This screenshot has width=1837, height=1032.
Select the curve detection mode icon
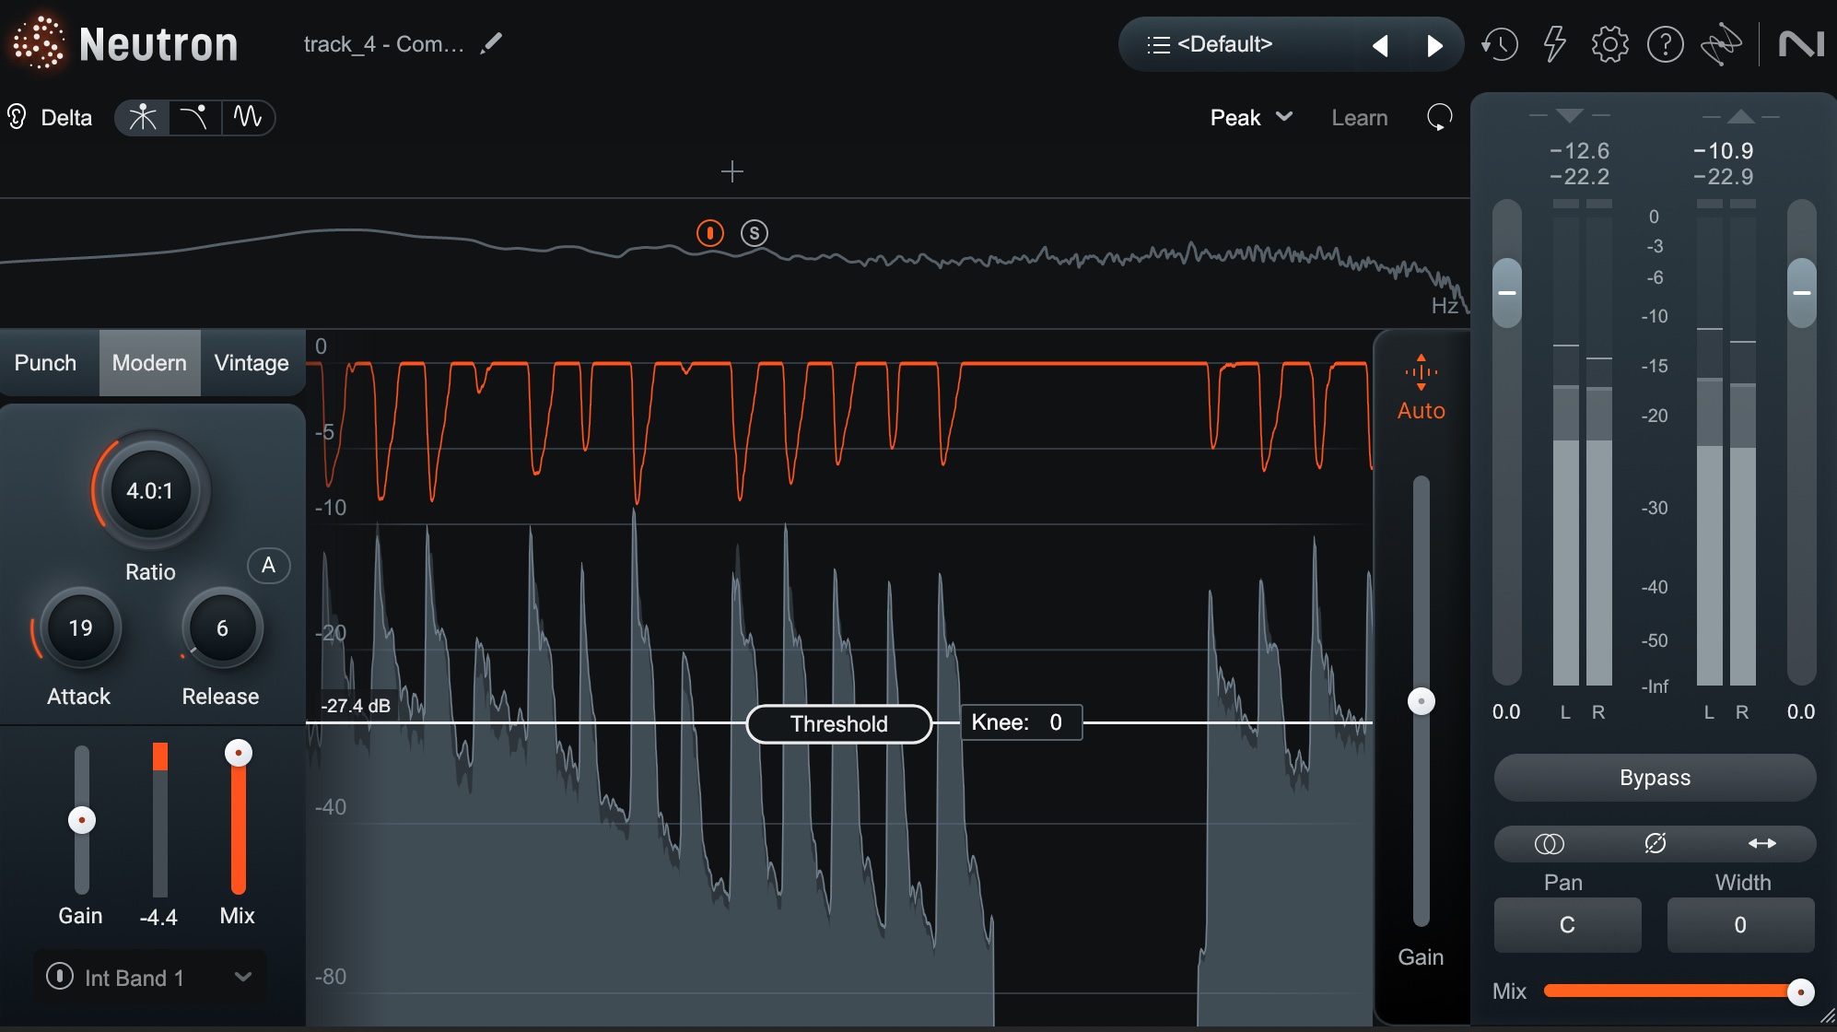coord(194,117)
